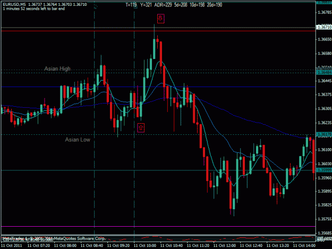Viewport: 332px width, 249px height.
Task: Click the 11 Oct 12:00 time label
Action: [225, 246]
